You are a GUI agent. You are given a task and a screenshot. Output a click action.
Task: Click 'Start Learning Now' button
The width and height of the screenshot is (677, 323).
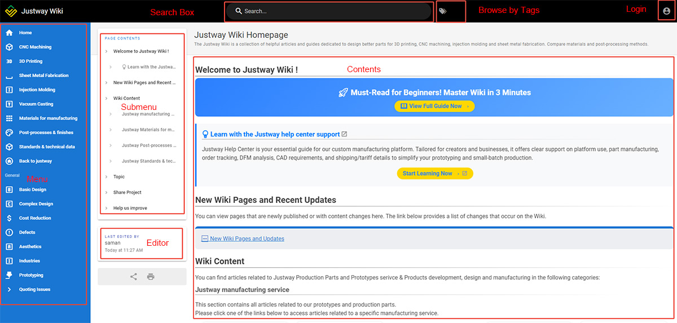point(435,174)
